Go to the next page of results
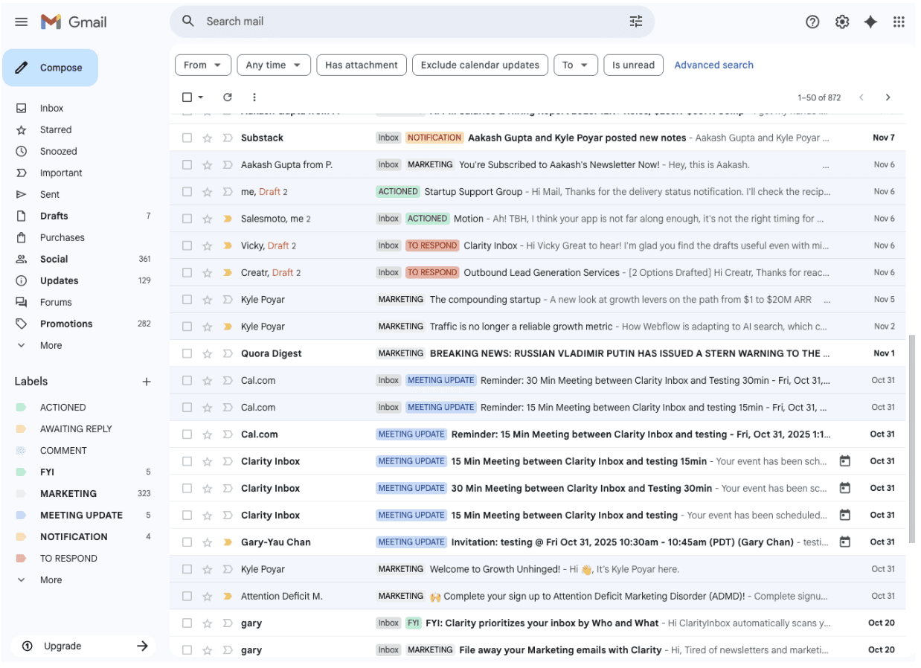Image resolution: width=921 pixels, height=668 pixels. coord(888,97)
